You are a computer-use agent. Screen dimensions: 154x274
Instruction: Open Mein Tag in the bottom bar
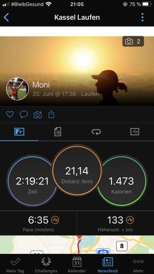(x=15, y=265)
